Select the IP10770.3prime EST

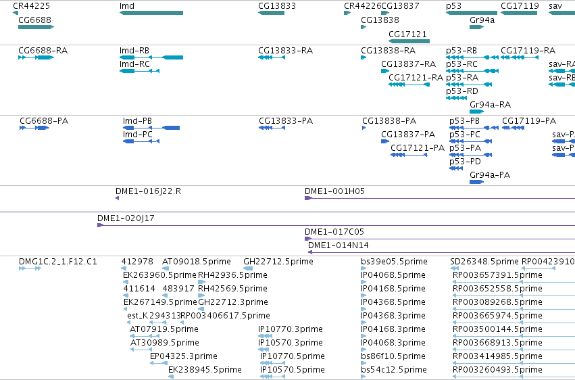265,336
